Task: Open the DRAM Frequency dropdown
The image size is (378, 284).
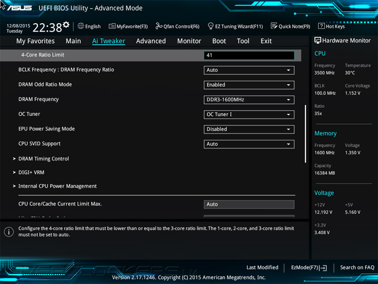Action: click(249, 100)
